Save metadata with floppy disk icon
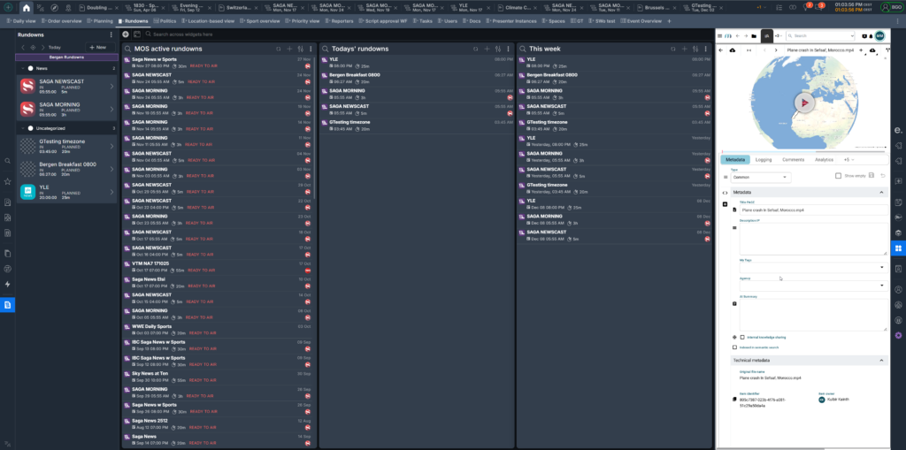Screen dimensions: 906x450 [x=871, y=176]
